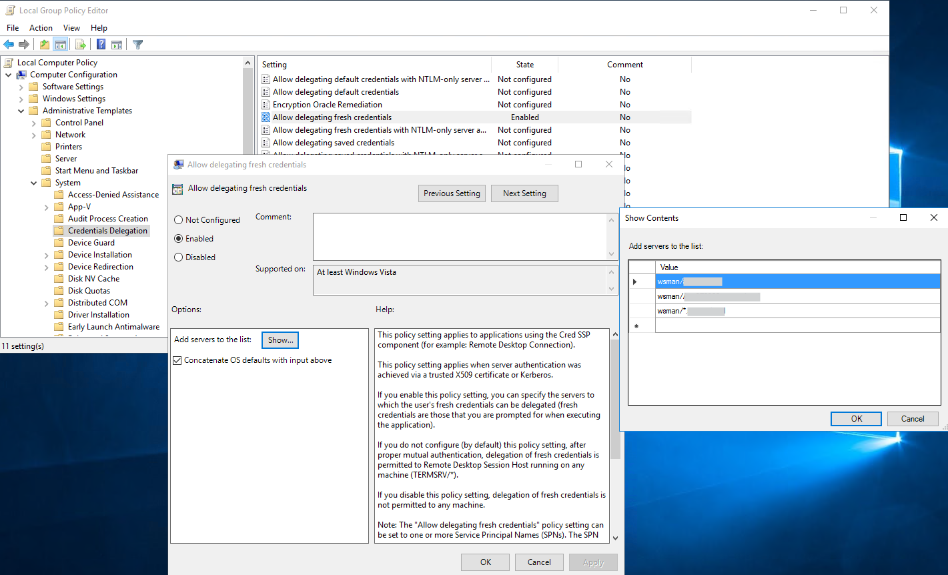Click OK in the Show Contents dialog

pyautogui.click(x=857, y=419)
